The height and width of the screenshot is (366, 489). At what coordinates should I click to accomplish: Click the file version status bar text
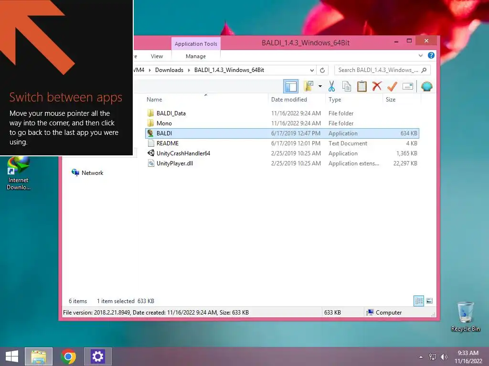[156, 313]
